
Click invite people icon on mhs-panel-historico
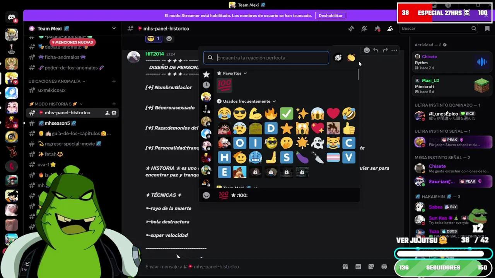[107, 113]
